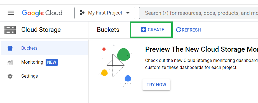
Task: Click the plus icon next to CREATE
Action: point(143,30)
